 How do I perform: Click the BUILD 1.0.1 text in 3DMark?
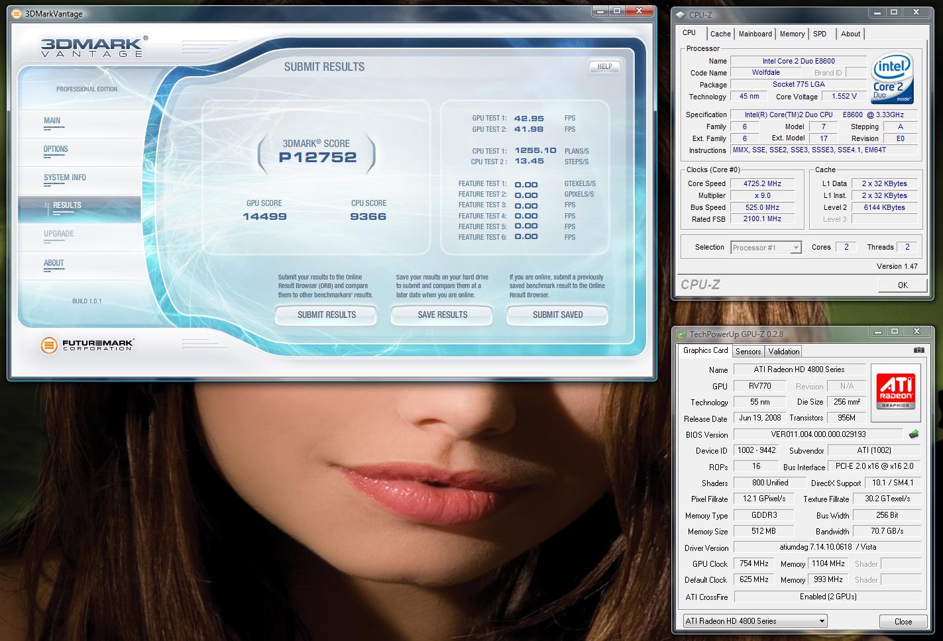pos(87,301)
